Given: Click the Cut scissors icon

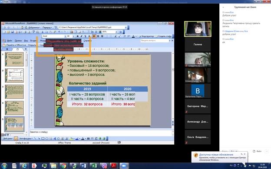Looking at the screenshot, I should (x=43, y=32).
